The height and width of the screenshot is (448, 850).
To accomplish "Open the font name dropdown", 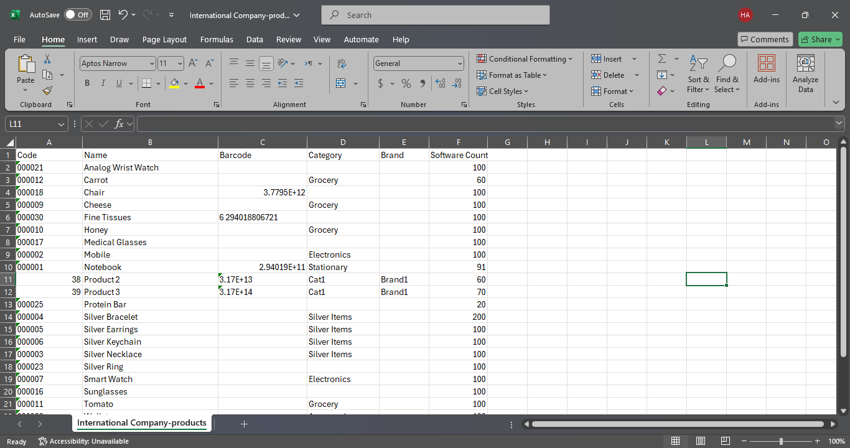I will click(152, 63).
